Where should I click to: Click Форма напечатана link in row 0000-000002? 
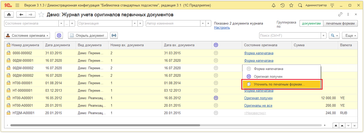point(259,53)
